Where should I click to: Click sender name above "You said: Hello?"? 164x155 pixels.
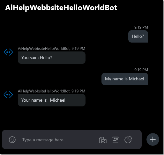point(44,49)
